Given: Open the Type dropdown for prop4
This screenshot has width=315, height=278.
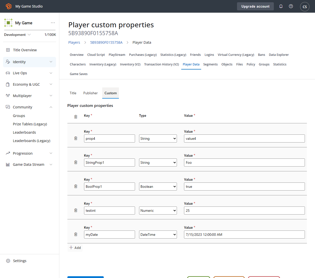Looking at the screenshot, I should tap(158, 138).
